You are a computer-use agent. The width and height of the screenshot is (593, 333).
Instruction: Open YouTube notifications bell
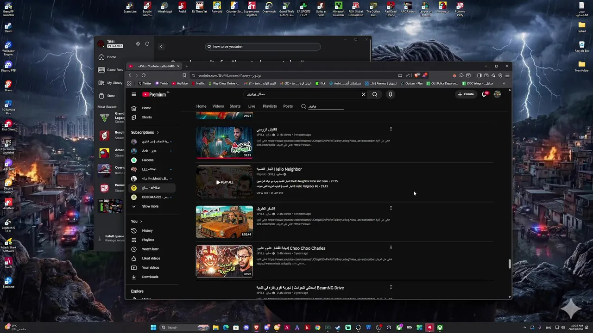tap(484, 94)
